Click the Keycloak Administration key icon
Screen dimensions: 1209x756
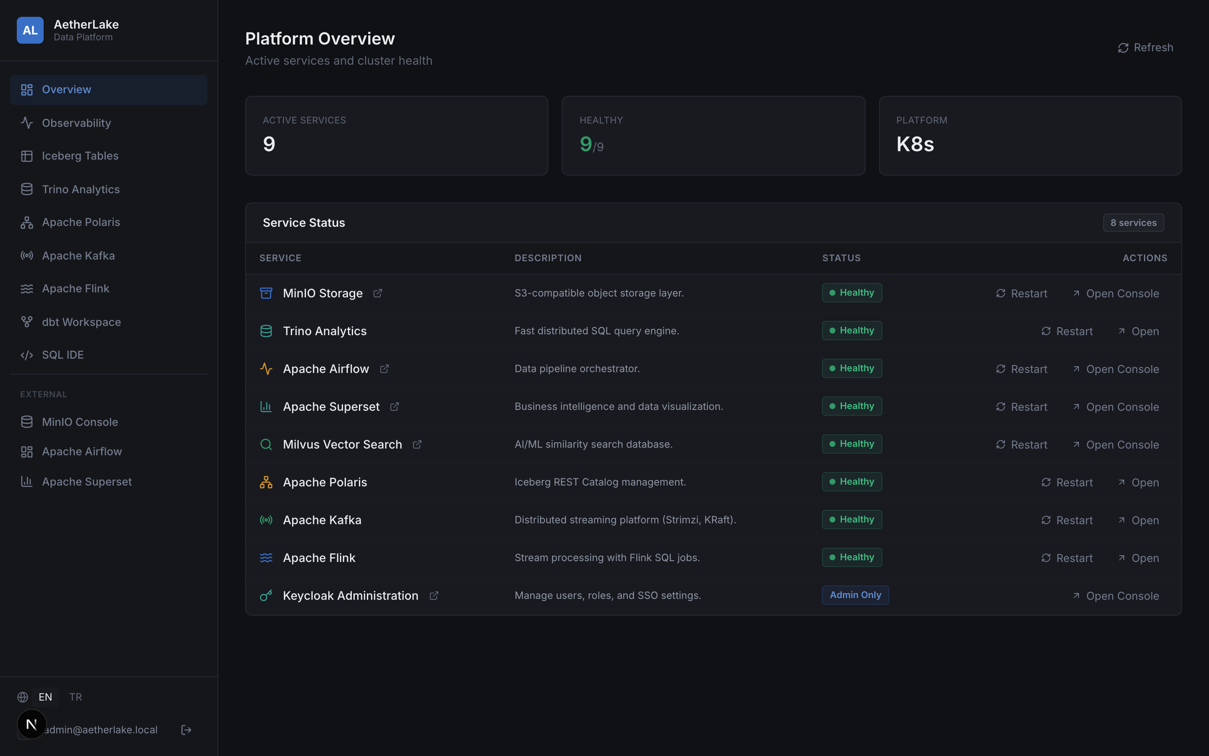pos(266,596)
